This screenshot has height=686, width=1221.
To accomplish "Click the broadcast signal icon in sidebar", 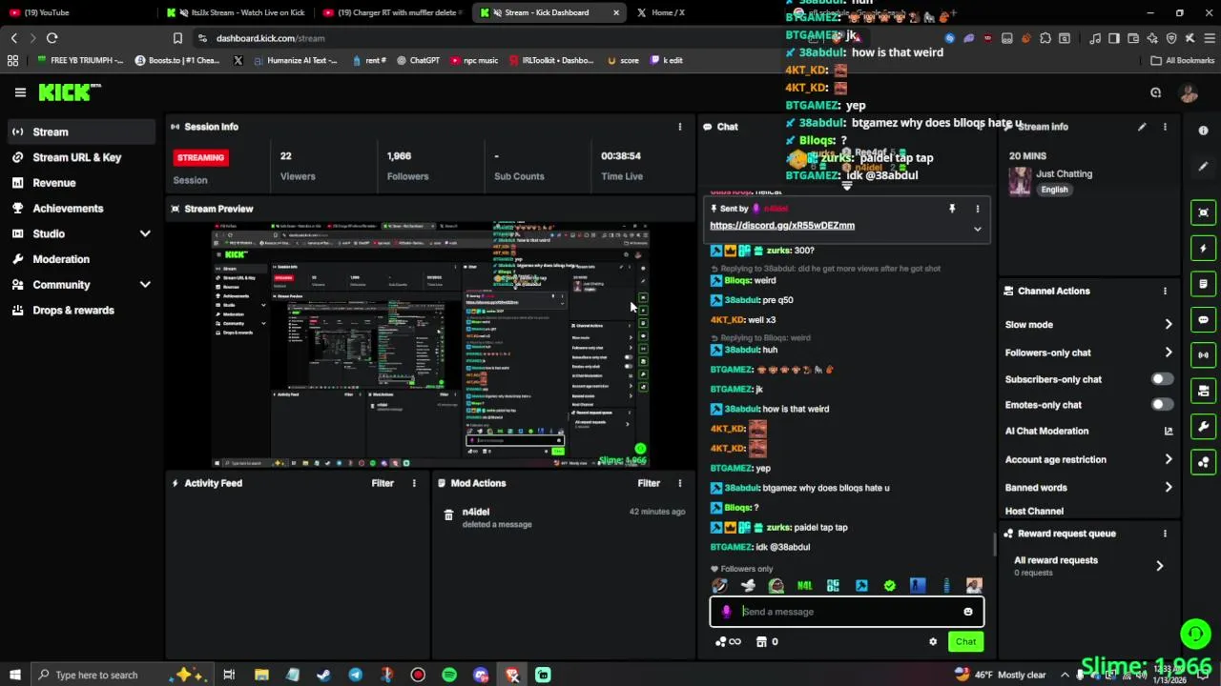I will pyautogui.click(x=1203, y=355).
